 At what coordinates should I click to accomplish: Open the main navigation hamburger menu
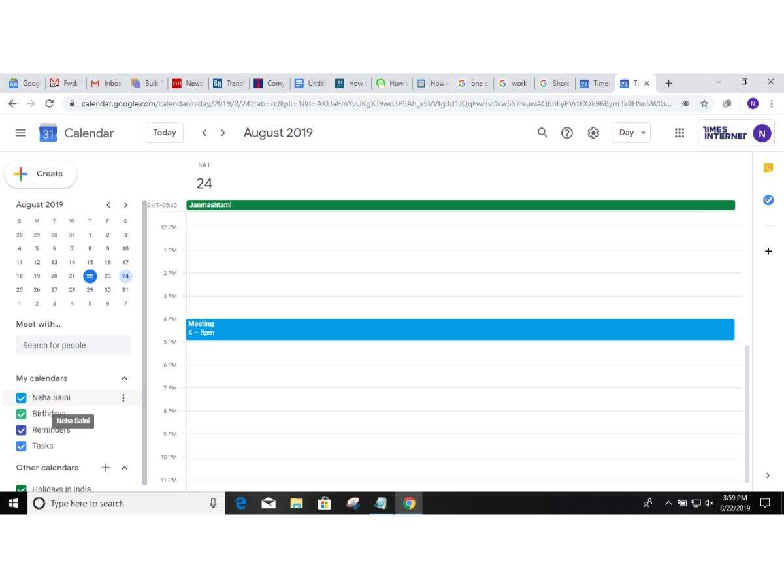pyautogui.click(x=20, y=133)
